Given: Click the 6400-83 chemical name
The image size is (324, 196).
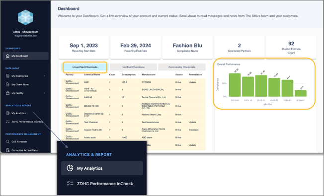Looking at the screenshot, I should pos(88,97).
